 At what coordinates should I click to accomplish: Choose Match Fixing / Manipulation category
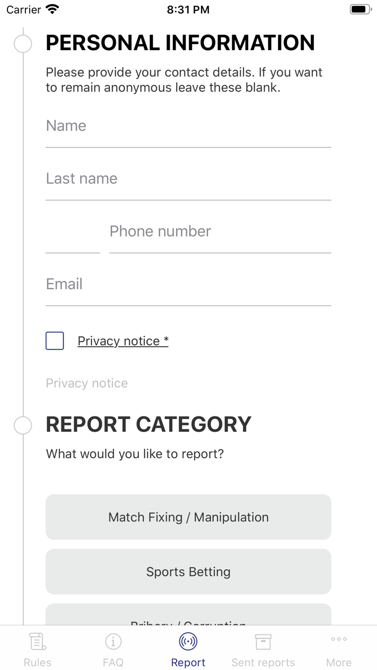point(188,517)
